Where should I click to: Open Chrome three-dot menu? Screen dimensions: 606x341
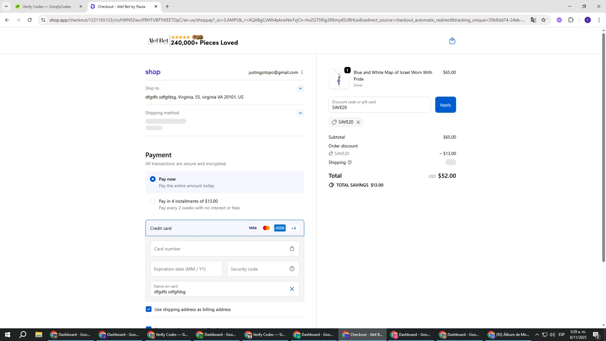click(x=599, y=20)
